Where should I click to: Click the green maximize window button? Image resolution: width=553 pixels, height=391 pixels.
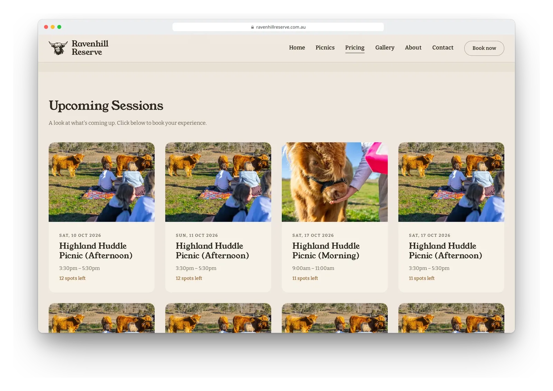point(59,27)
